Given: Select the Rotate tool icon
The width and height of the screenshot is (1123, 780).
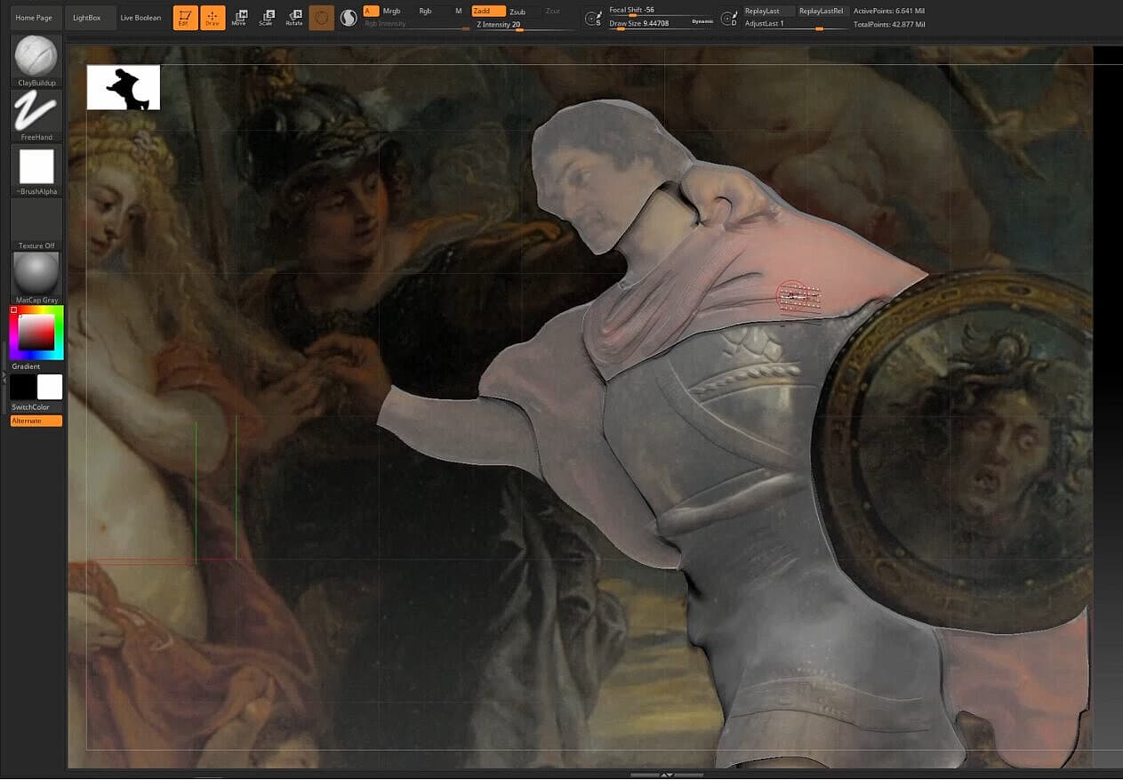Looking at the screenshot, I should [293, 18].
